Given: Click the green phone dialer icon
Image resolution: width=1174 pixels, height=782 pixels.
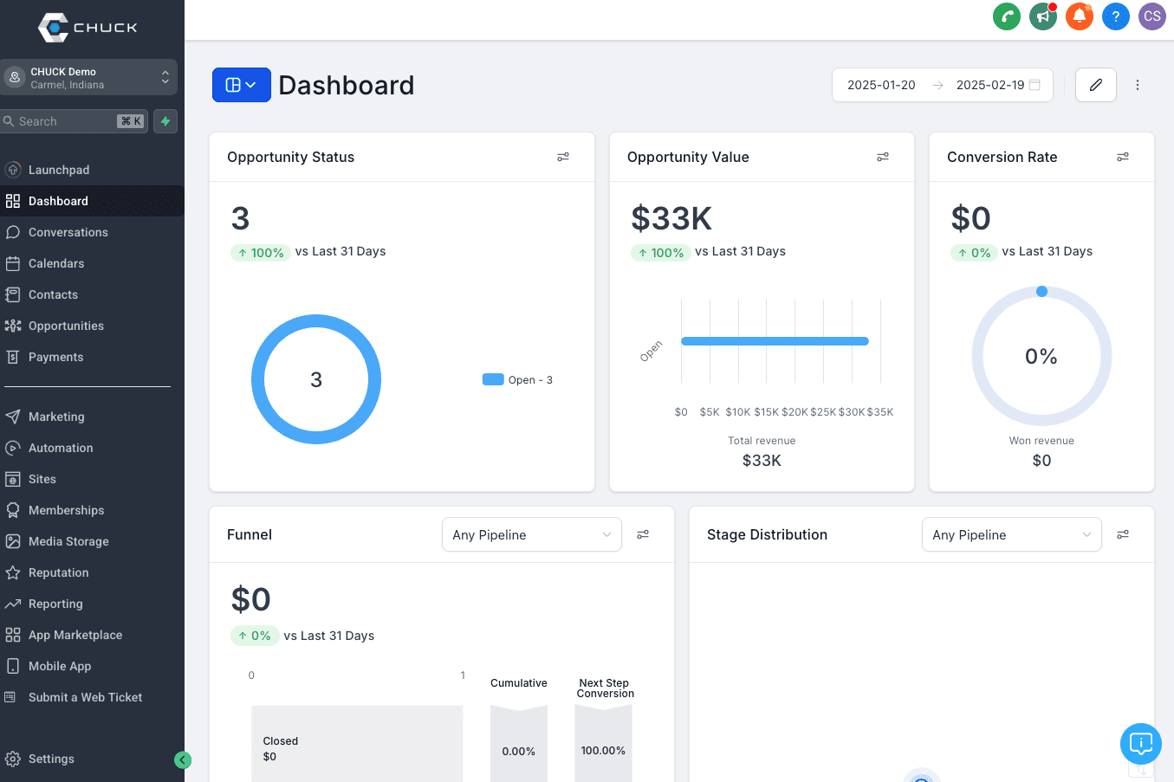Looking at the screenshot, I should pyautogui.click(x=1006, y=16).
